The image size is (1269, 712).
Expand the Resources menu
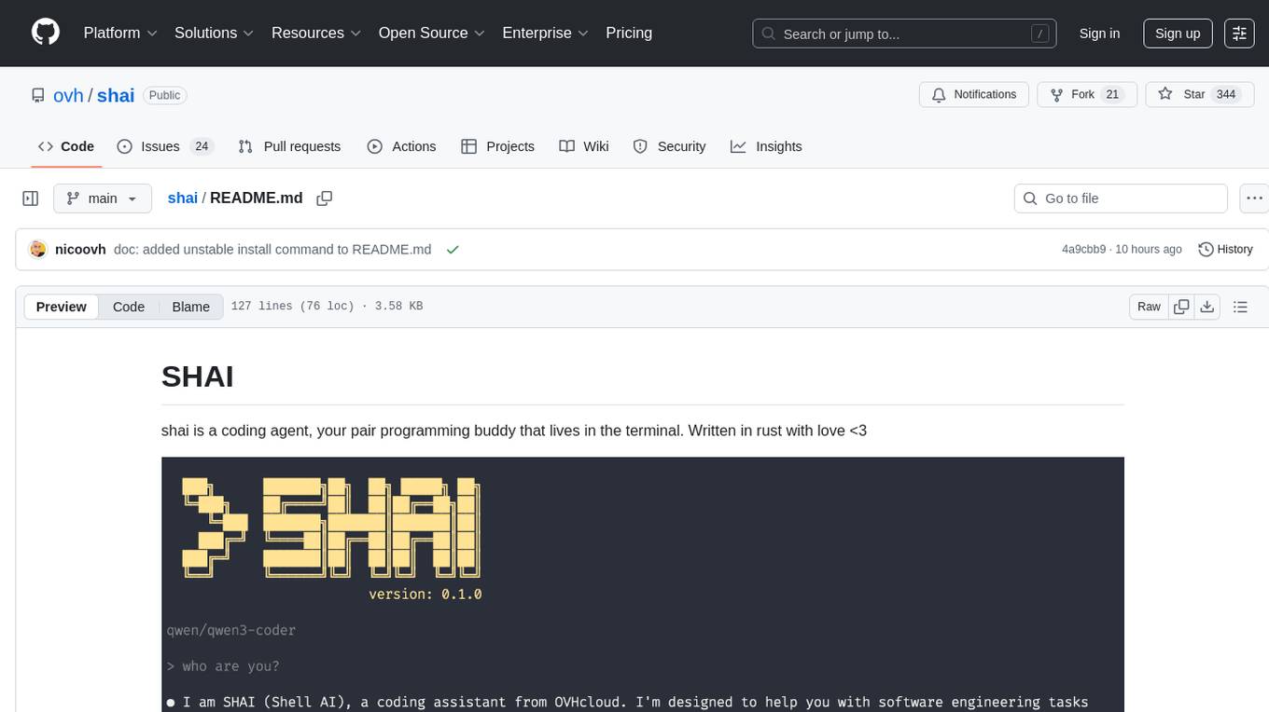pyautogui.click(x=316, y=33)
